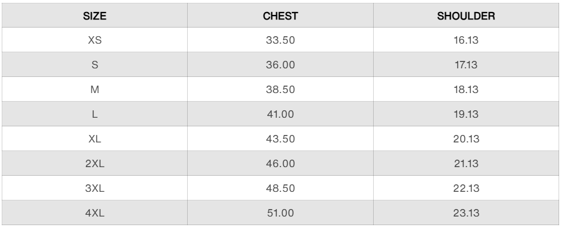Click chest value 33.50

[x=280, y=40]
